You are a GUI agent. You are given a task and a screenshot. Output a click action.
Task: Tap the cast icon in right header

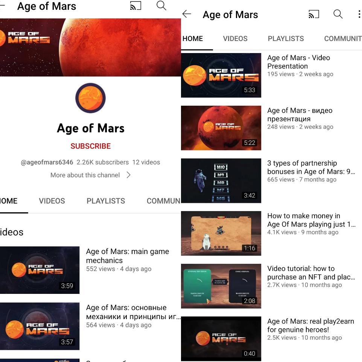coord(314,14)
